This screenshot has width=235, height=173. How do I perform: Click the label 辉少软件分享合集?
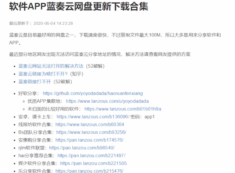37,163
